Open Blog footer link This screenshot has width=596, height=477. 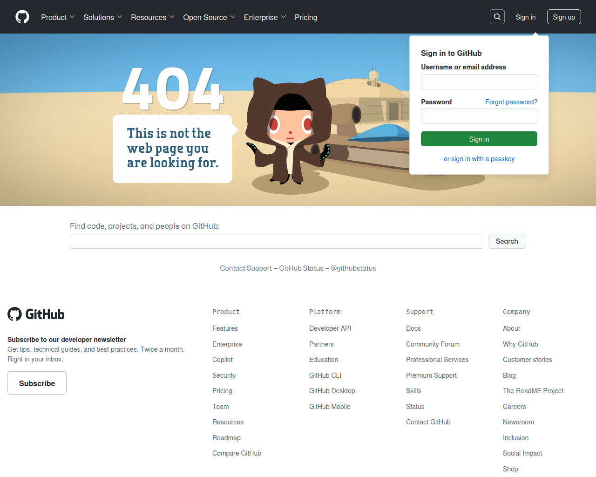[x=509, y=375]
